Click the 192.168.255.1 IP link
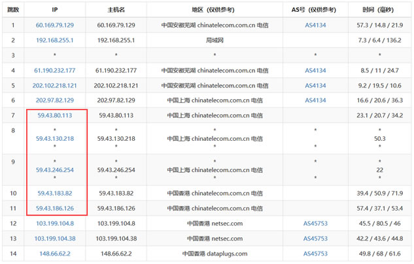Image resolution: width=414 pixels, height=264 pixels. (x=54, y=40)
